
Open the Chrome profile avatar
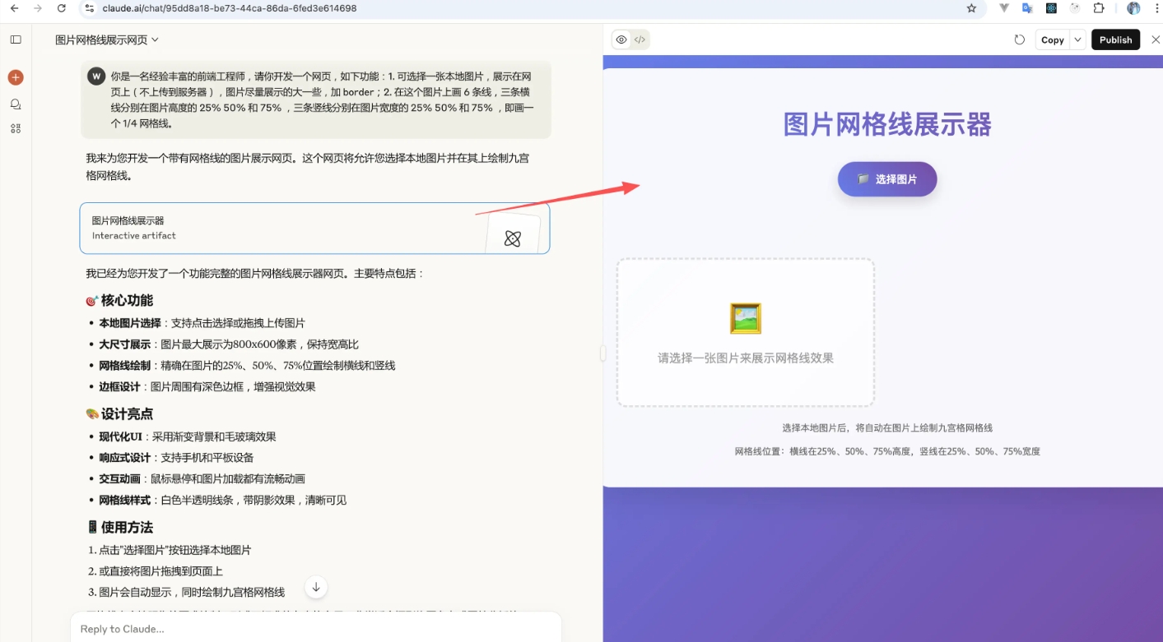click(x=1133, y=8)
